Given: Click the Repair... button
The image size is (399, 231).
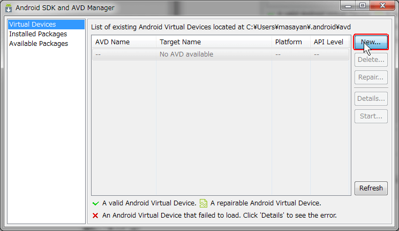Looking at the screenshot, I should [371, 77].
